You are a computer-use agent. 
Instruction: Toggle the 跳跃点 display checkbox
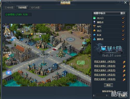coord(123,39)
